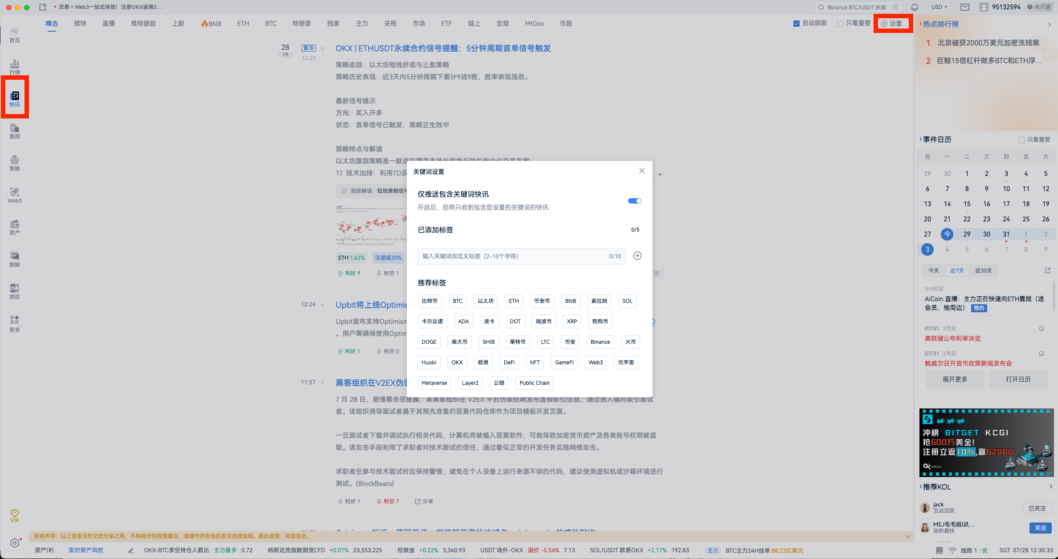Open calendar in external window icon

(x=1047, y=270)
